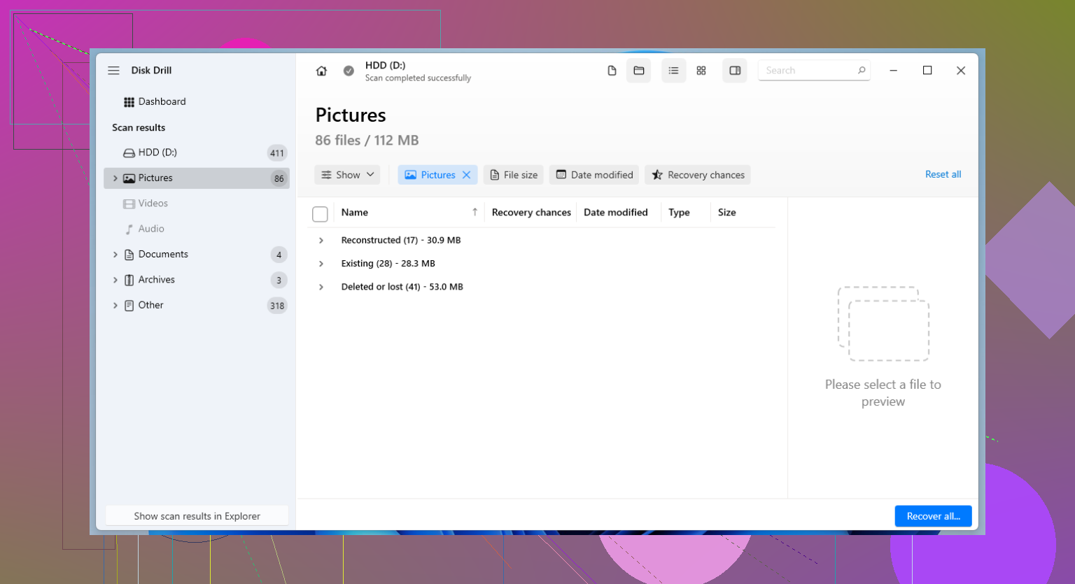Screen dimensions: 1075x584
Task: Click the Documents page icon in sidebar
Action: 129,255
